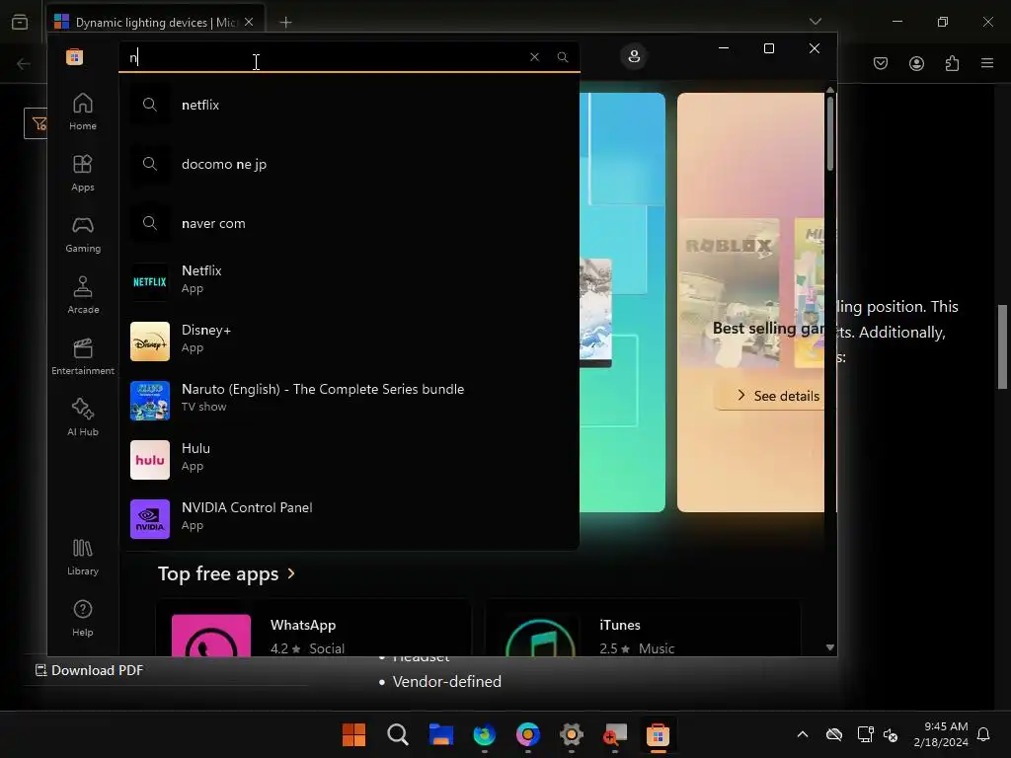The width and height of the screenshot is (1011, 758).
Task: Open the notifications bell
Action: click(984, 734)
